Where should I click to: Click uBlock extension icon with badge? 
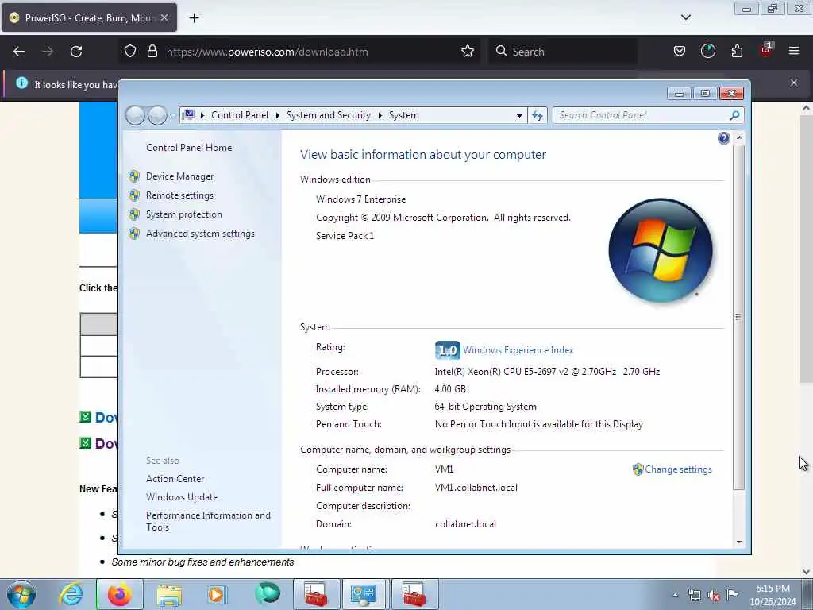click(x=766, y=50)
